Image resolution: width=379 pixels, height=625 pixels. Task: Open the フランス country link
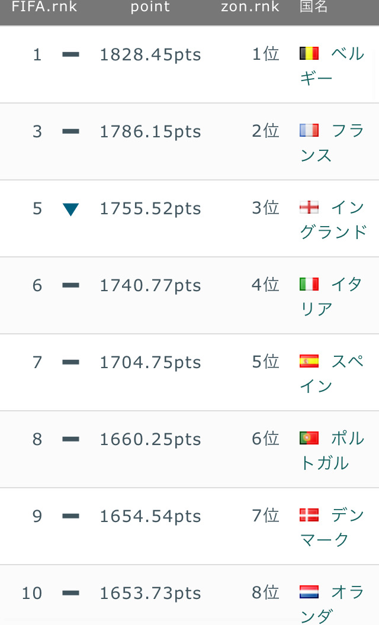332,143
